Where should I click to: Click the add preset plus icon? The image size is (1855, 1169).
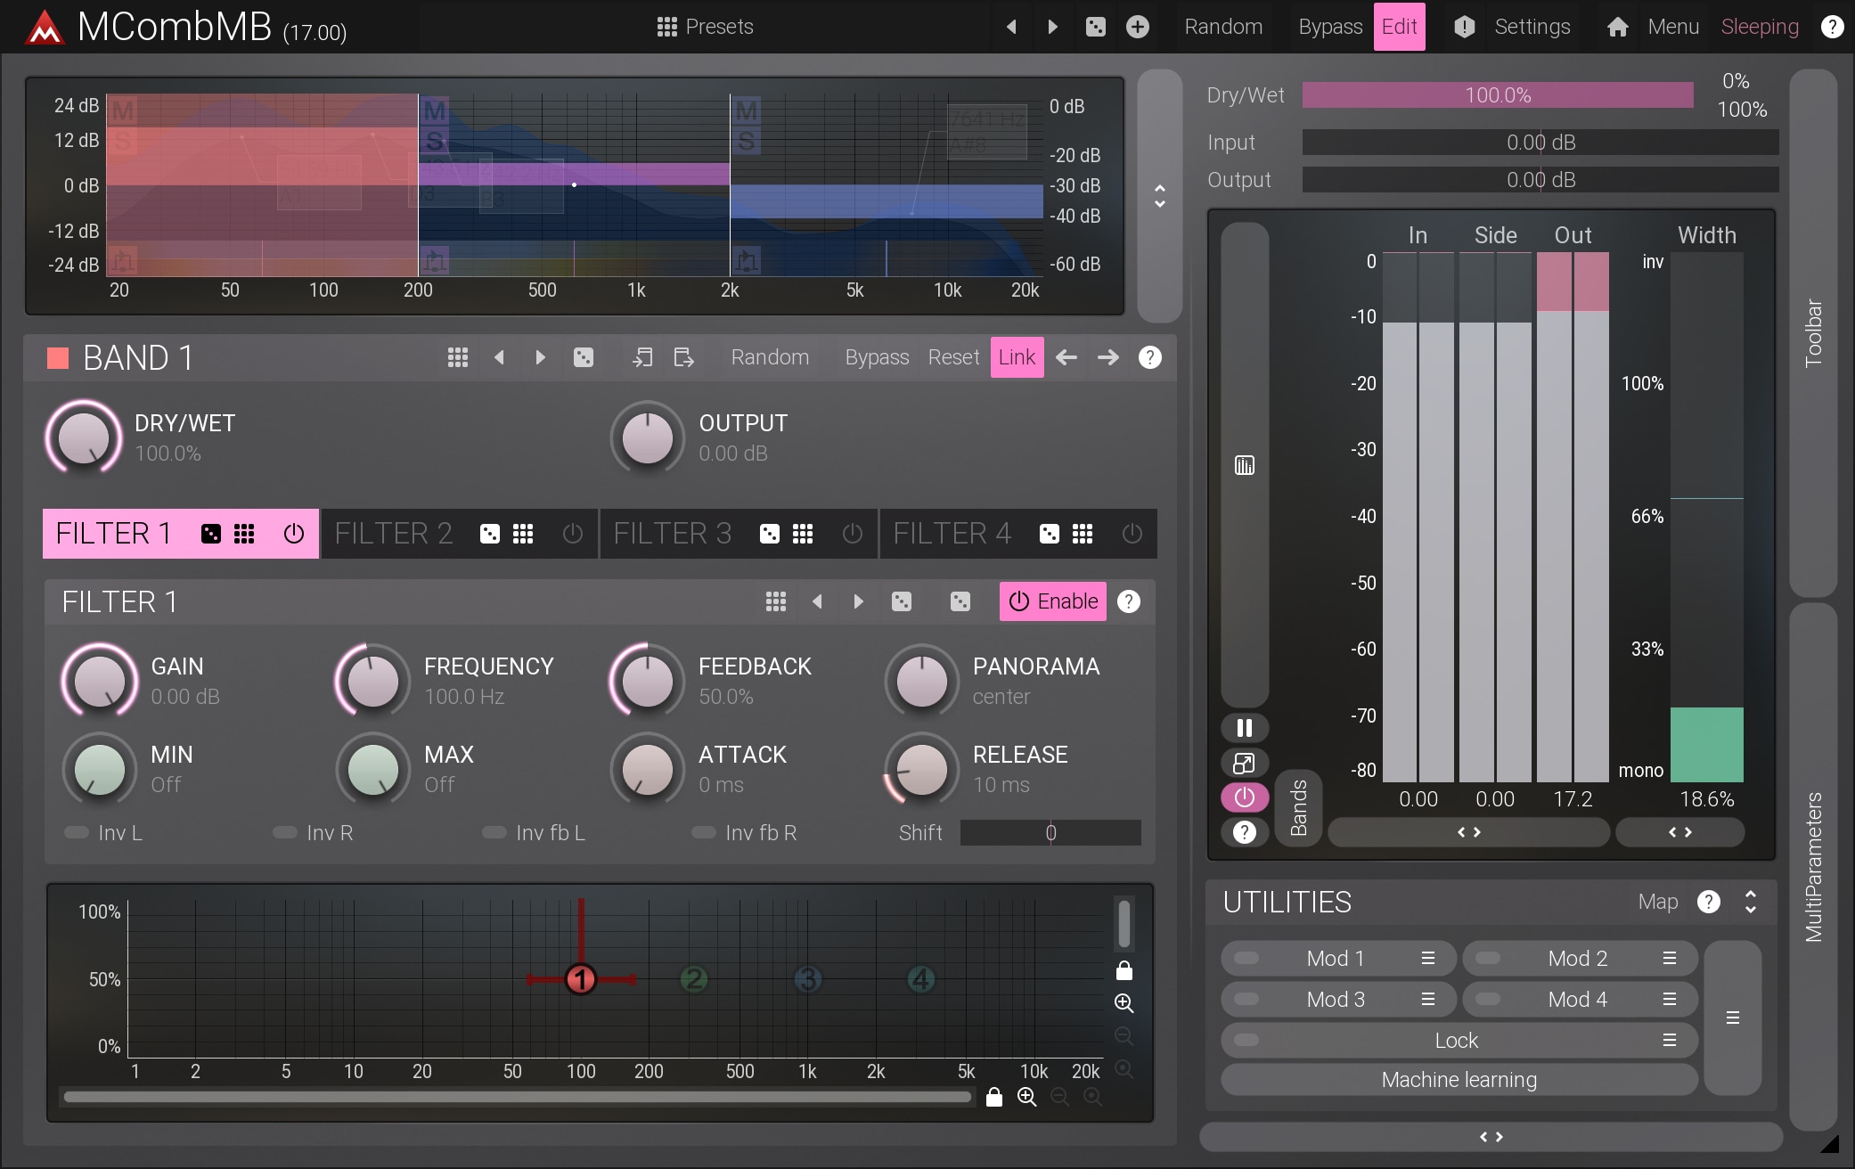(1138, 27)
